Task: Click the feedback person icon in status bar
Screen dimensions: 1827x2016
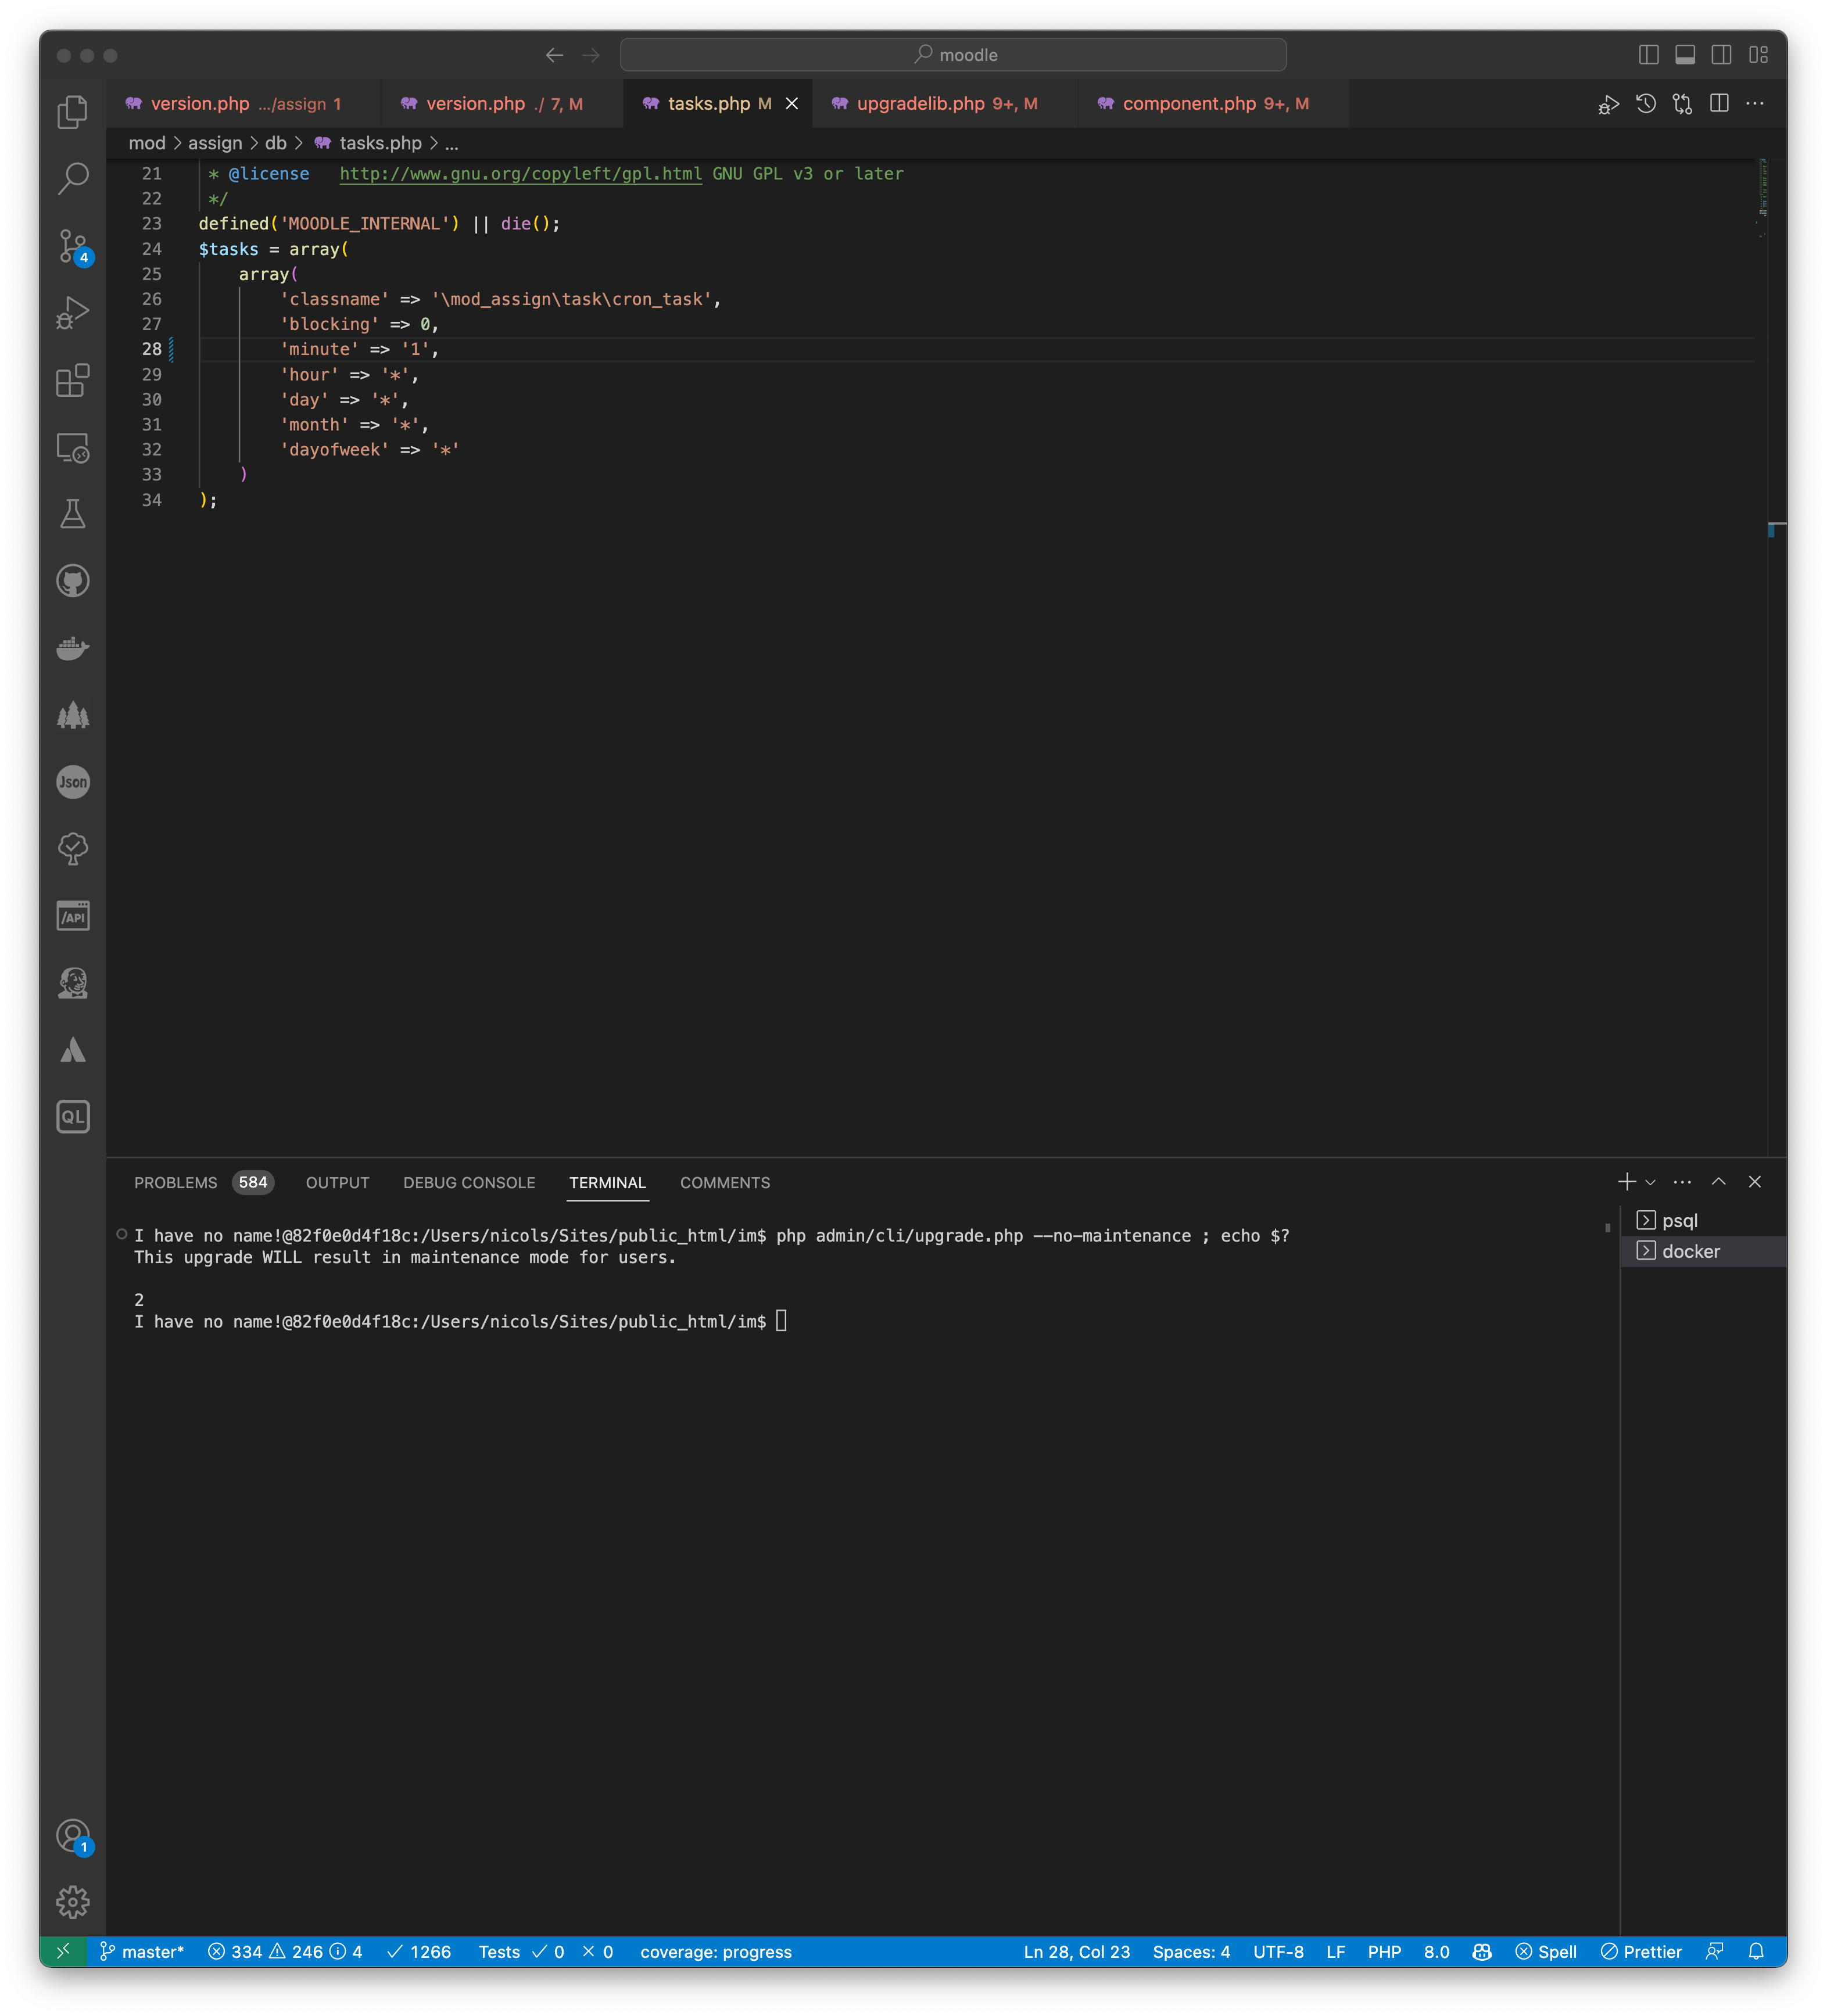Action: click(1714, 1951)
